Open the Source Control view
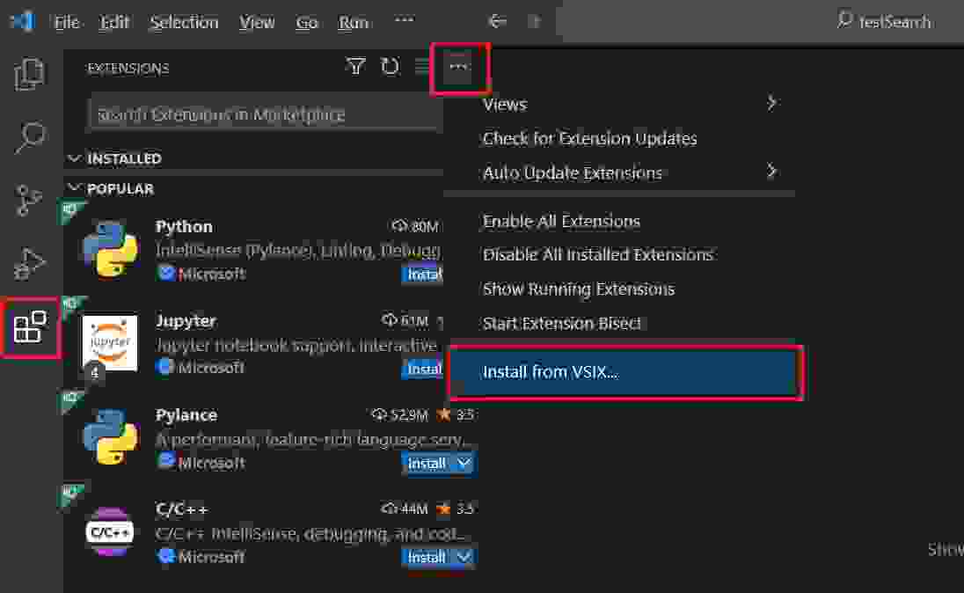This screenshot has width=964, height=593. coord(29,200)
